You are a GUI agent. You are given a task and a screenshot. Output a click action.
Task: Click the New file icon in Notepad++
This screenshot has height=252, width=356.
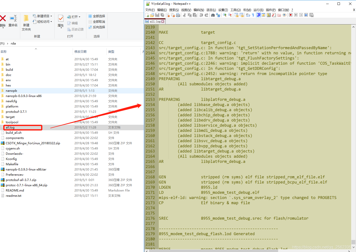(147, 15)
